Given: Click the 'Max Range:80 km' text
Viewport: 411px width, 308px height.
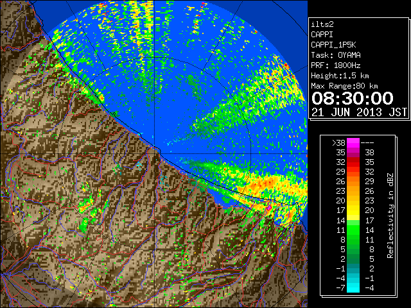Looking at the screenshot, I should click(x=344, y=86).
